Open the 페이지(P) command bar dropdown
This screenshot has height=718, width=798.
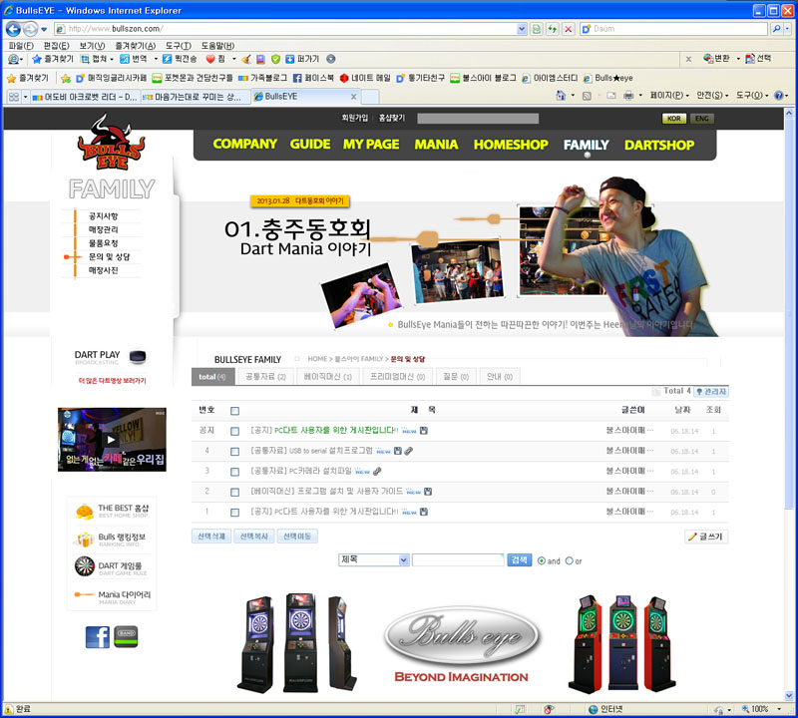coord(668,96)
